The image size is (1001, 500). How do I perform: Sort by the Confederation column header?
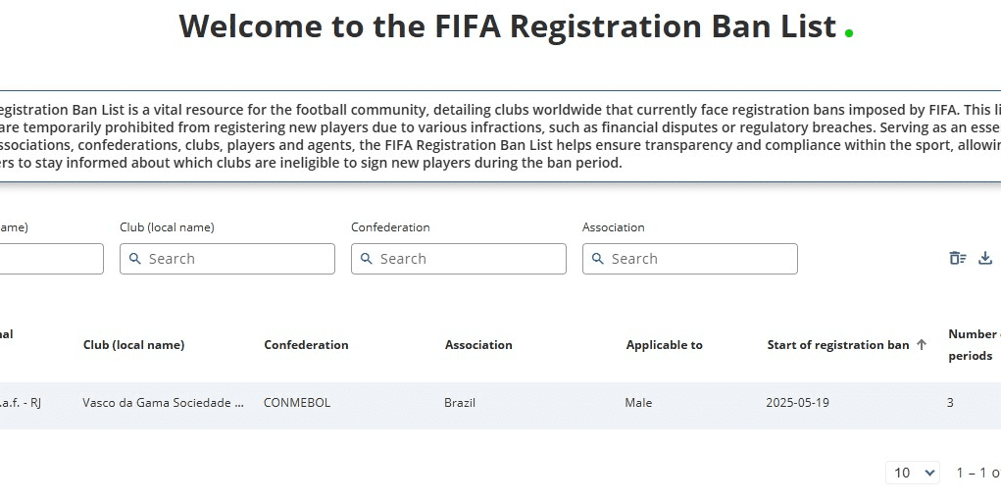(x=307, y=345)
